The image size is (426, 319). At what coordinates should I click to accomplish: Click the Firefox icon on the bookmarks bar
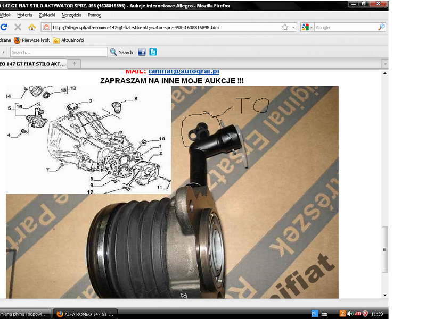click(17, 40)
